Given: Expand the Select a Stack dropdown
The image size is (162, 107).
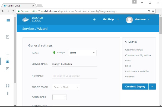Looking at the screenshot, I should point(66,87).
